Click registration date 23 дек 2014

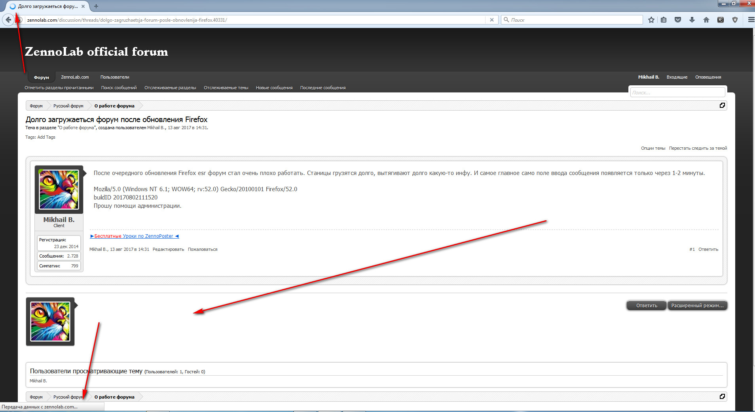[66, 246]
